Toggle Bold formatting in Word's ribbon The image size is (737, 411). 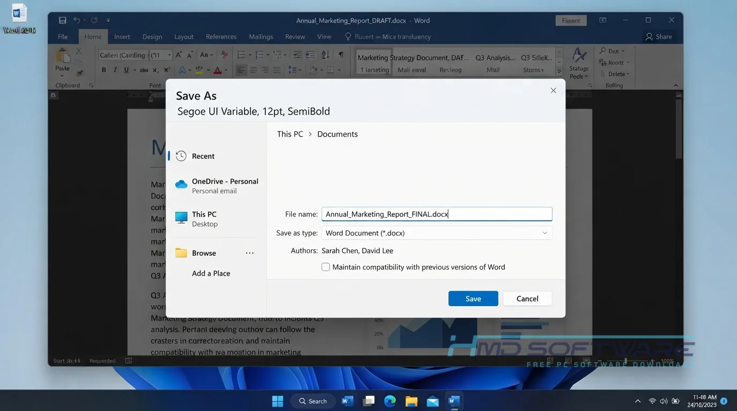[104, 70]
